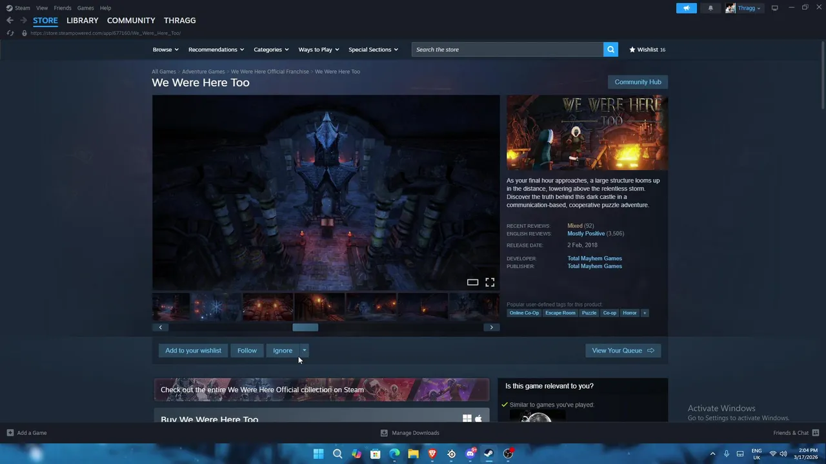
Task: Click the All Games breadcrumb
Action: pyautogui.click(x=164, y=72)
